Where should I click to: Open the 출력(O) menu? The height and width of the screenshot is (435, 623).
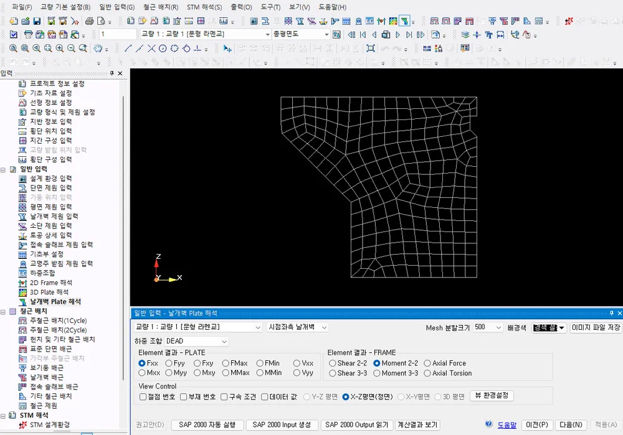click(x=241, y=7)
